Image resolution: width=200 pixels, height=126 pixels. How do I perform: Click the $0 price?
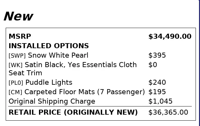[153, 65]
